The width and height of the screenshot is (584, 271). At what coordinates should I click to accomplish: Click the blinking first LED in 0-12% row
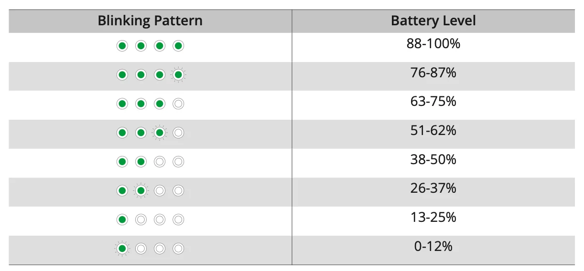(122, 249)
